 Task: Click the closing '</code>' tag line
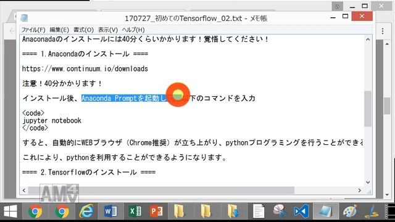coord(35,128)
